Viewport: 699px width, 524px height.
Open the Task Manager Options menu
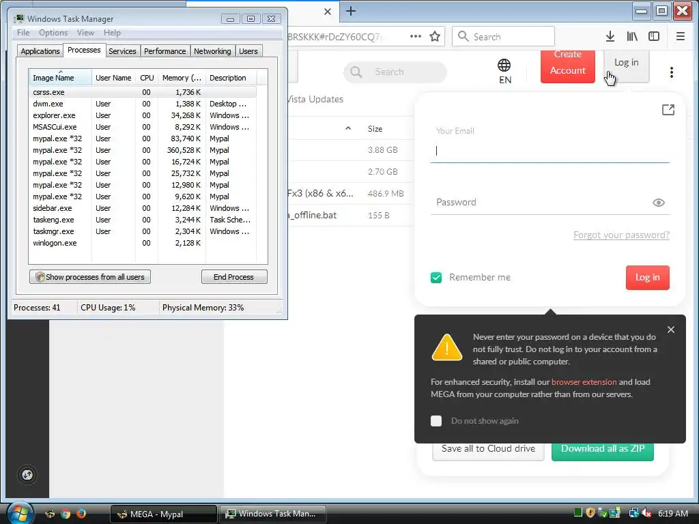[53, 33]
